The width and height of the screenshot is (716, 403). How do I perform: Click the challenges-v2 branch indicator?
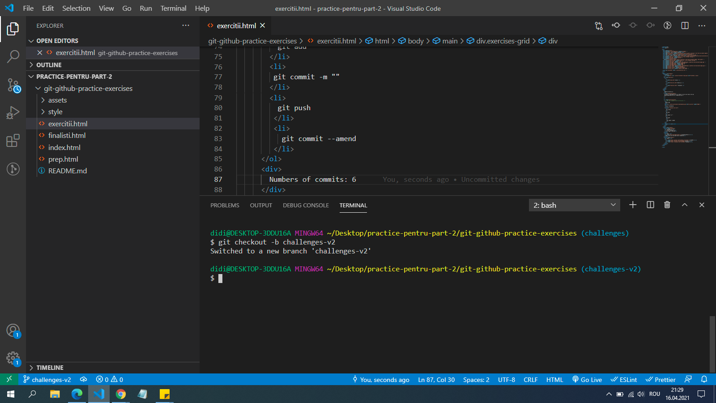(x=47, y=380)
